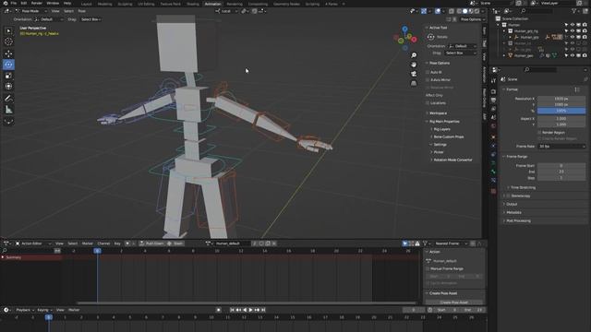The height and width of the screenshot is (332, 591).
Task: Select the Move tool
Action: tap(8, 53)
